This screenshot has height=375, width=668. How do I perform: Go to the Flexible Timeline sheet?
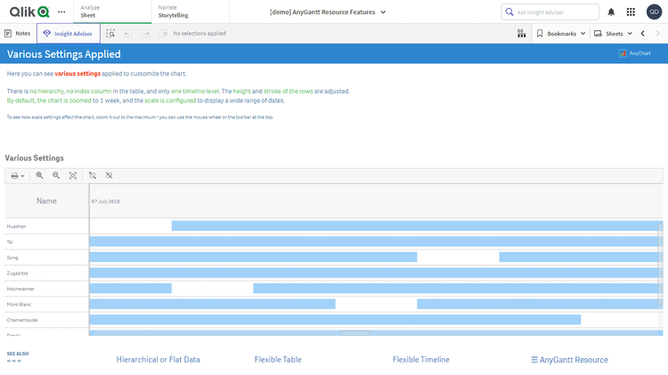pyautogui.click(x=420, y=360)
